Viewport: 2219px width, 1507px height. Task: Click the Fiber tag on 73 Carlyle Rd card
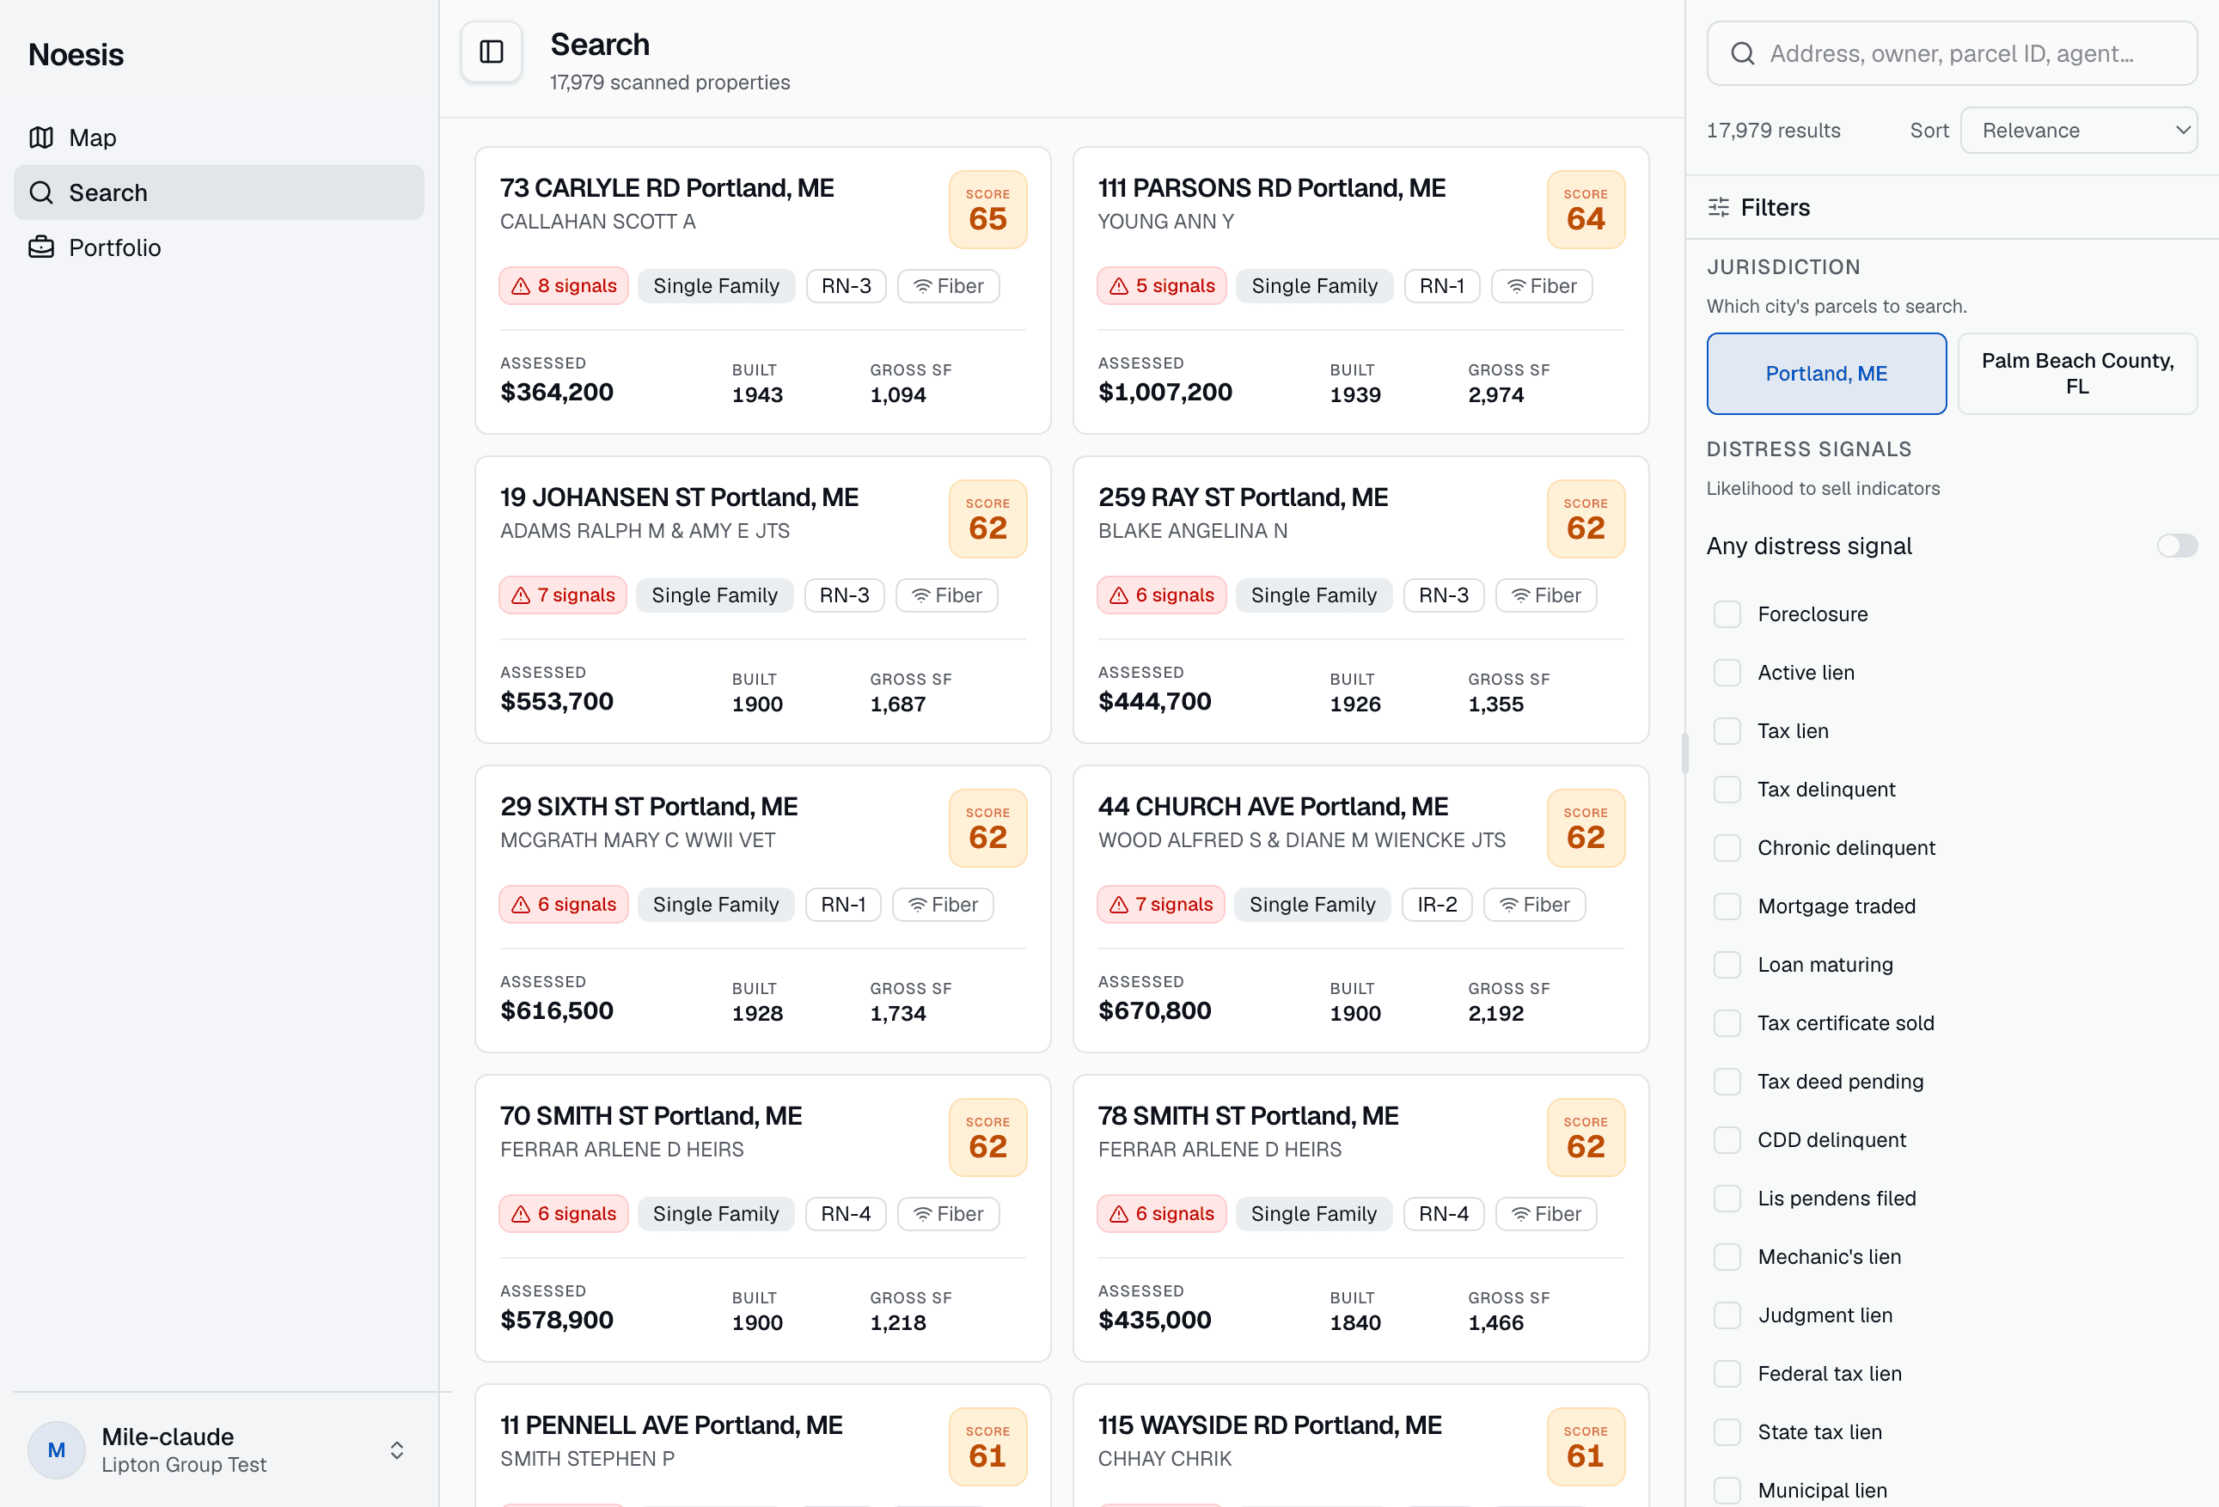(x=948, y=285)
